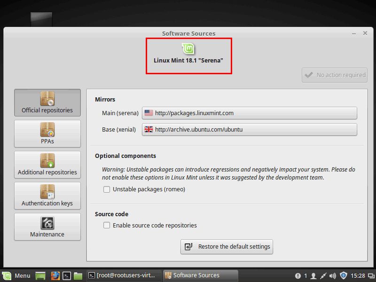Open the Mint Menu
Viewport: 376px width, 282px height.
(x=17, y=276)
